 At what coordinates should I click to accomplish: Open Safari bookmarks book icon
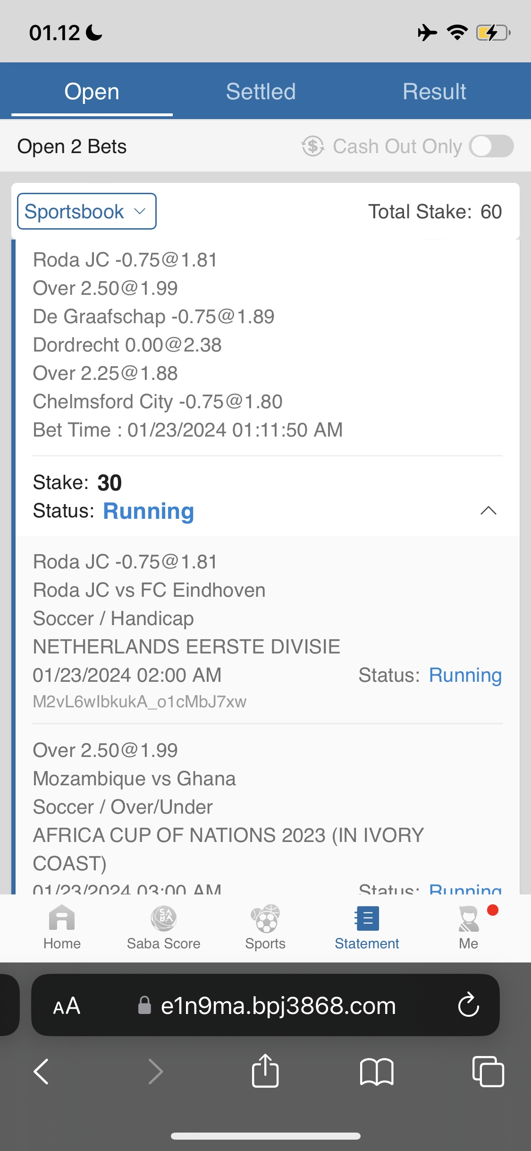click(376, 1071)
